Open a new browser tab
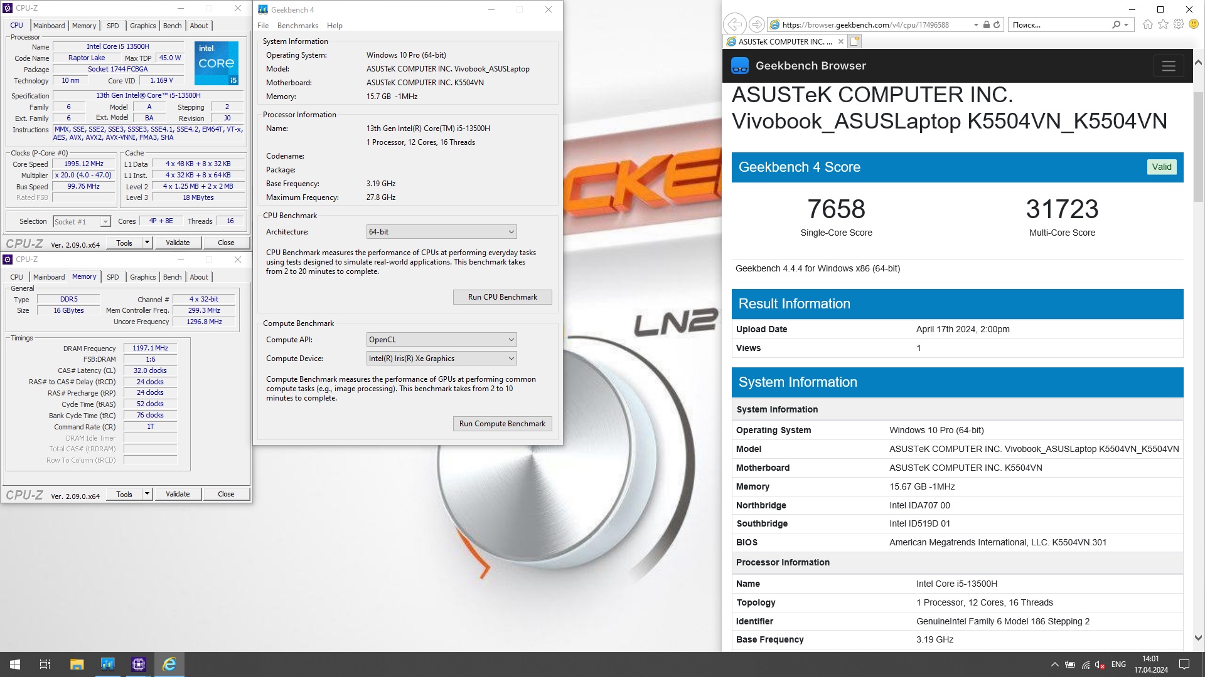The height and width of the screenshot is (677, 1205). pyautogui.click(x=855, y=41)
